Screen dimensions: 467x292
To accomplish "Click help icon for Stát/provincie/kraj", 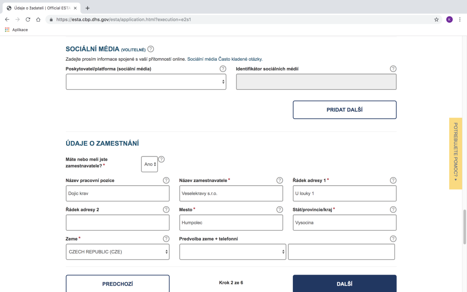I will pyautogui.click(x=393, y=209).
